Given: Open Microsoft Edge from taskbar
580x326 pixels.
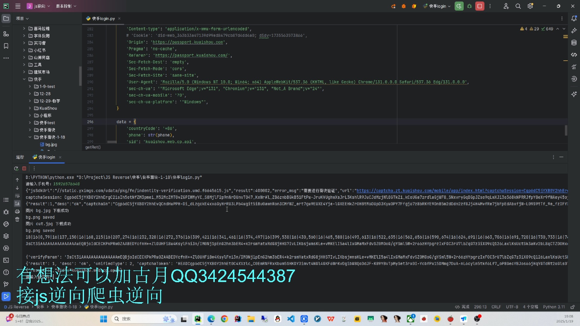Looking at the screenshot, I should [x=211, y=319].
